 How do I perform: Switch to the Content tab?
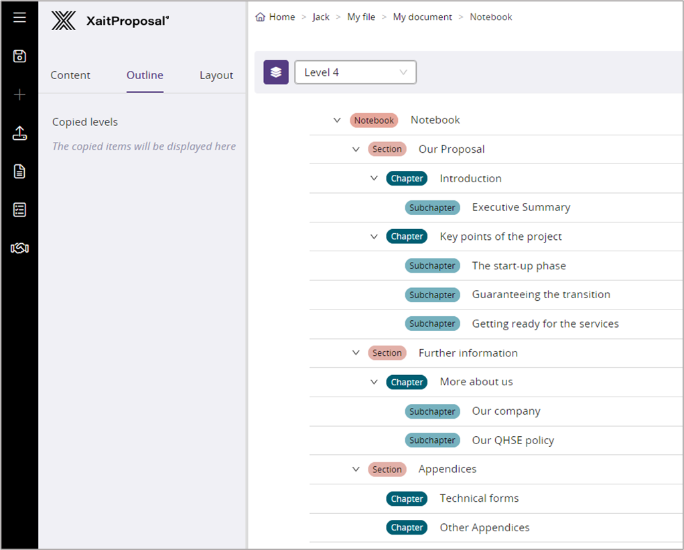(x=70, y=75)
